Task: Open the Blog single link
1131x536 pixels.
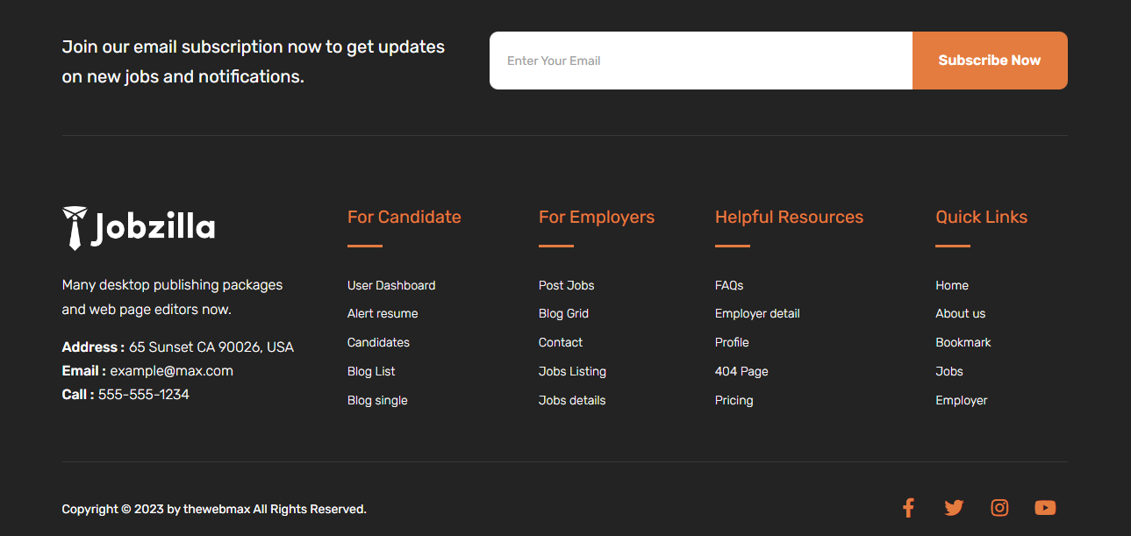Action: point(377,400)
